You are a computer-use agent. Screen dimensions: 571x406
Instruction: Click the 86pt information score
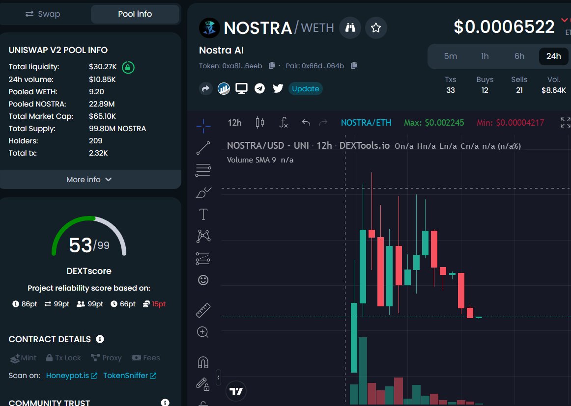pyautogui.click(x=25, y=304)
